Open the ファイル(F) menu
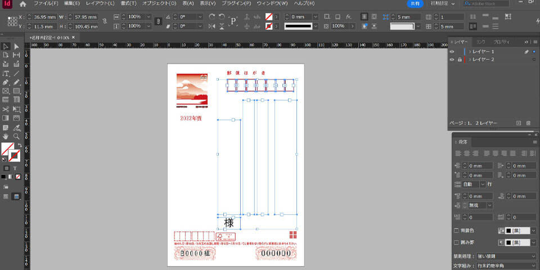540x270 pixels. coord(46,4)
